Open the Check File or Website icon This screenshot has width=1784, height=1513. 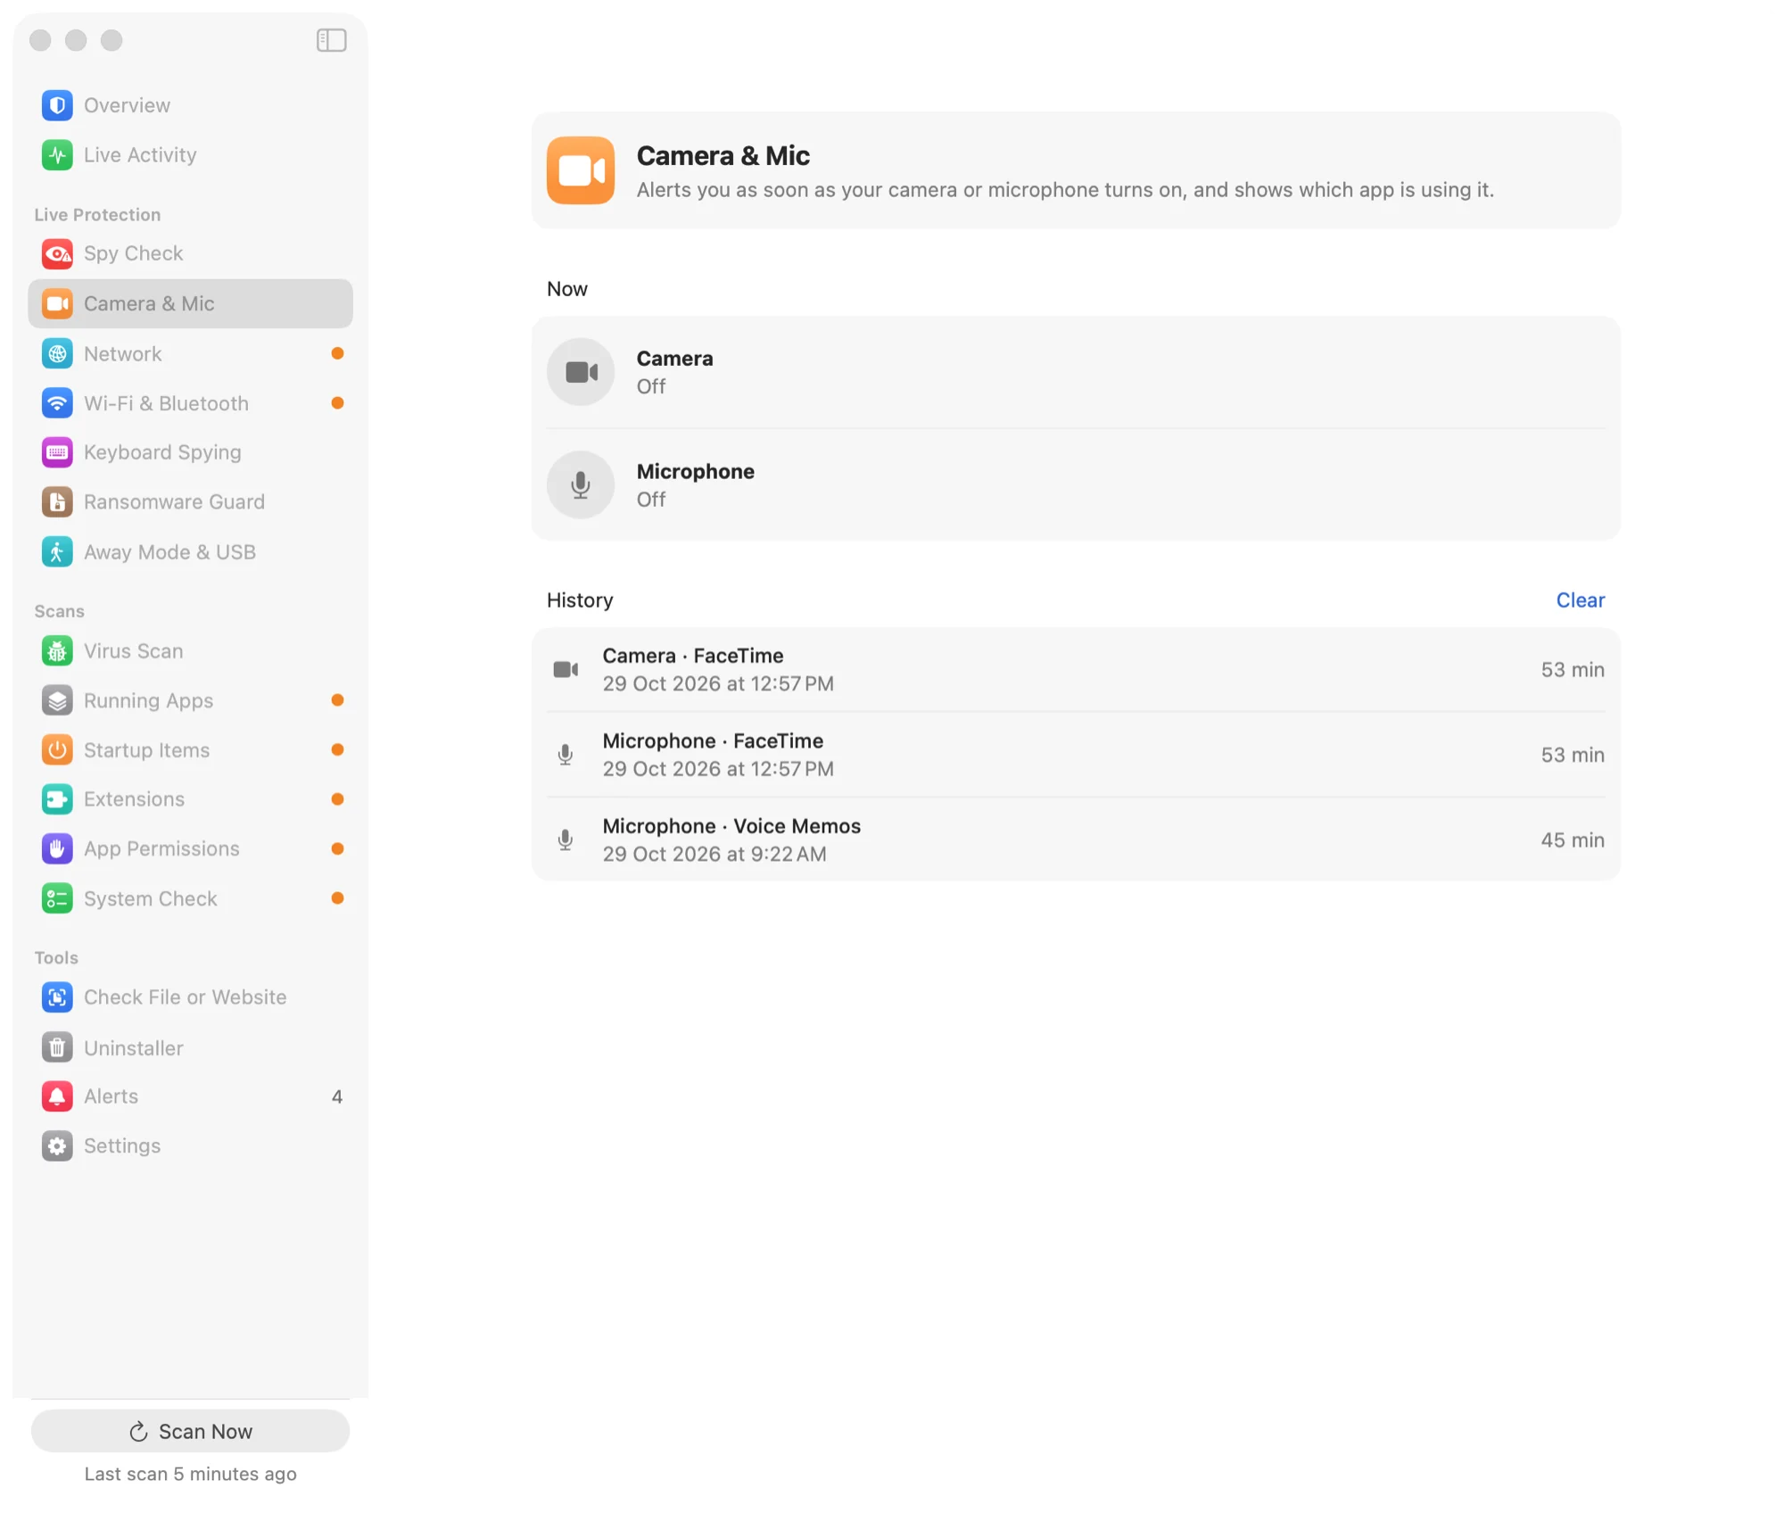57,997
